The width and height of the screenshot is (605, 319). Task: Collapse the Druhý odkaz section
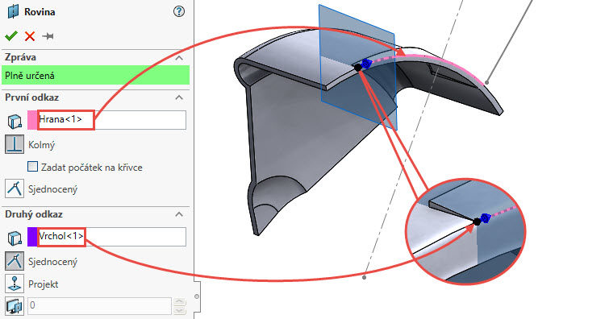[x=178, y=214]
